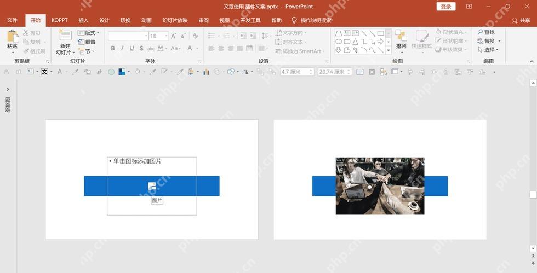
Task: Open the File (文件) tab
Action: [x=12, y=21]
